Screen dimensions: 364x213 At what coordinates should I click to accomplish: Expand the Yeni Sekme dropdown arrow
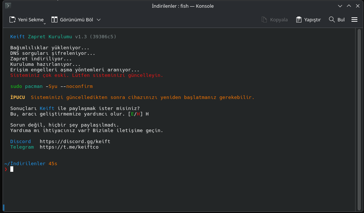coord(45,24)
